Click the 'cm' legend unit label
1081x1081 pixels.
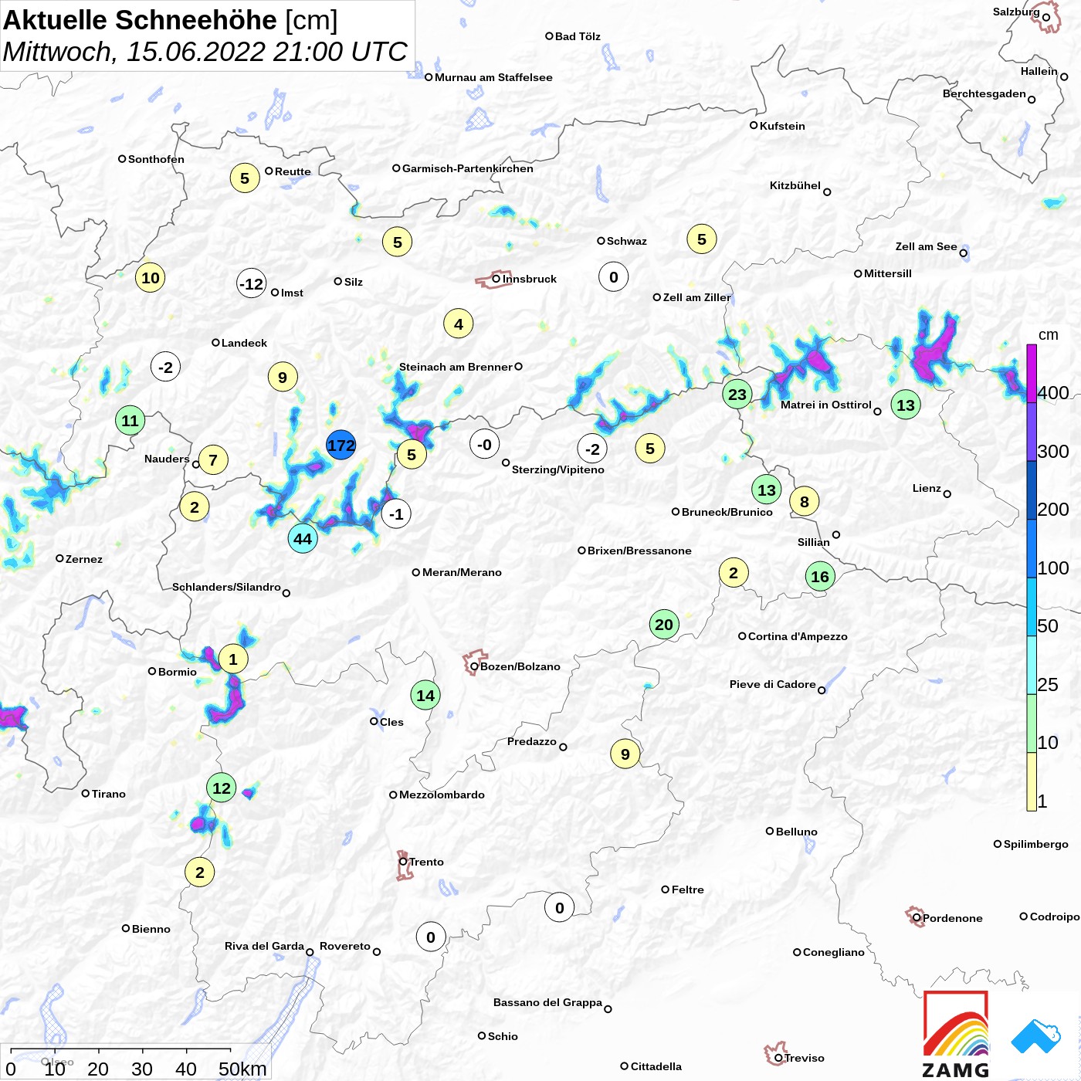click(x=1049, y=334)
